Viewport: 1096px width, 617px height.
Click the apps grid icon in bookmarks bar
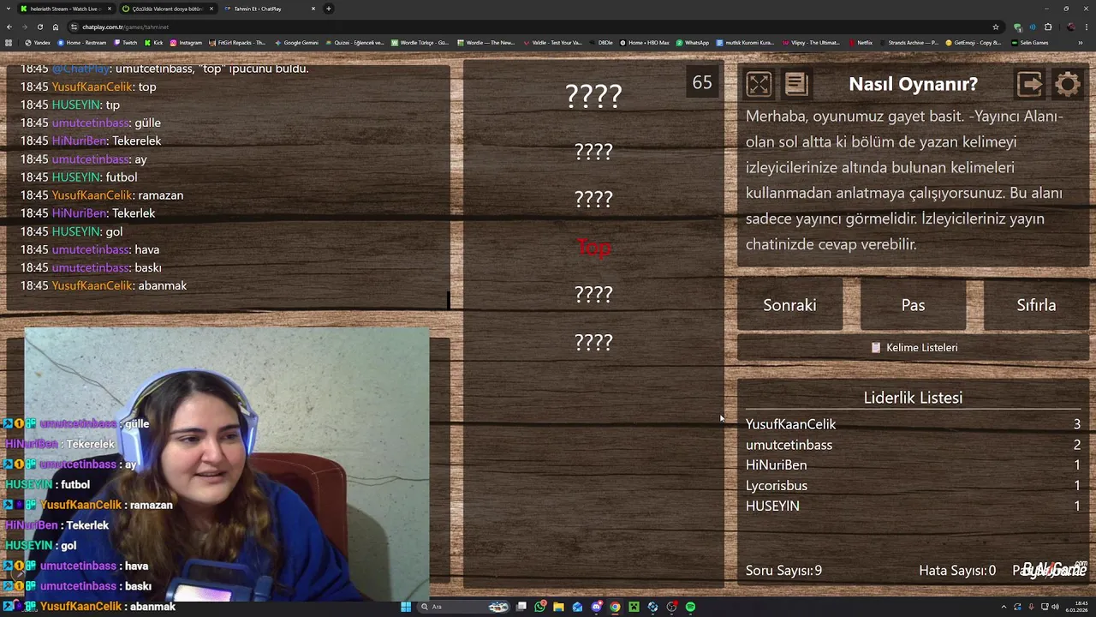pos(9,43)
